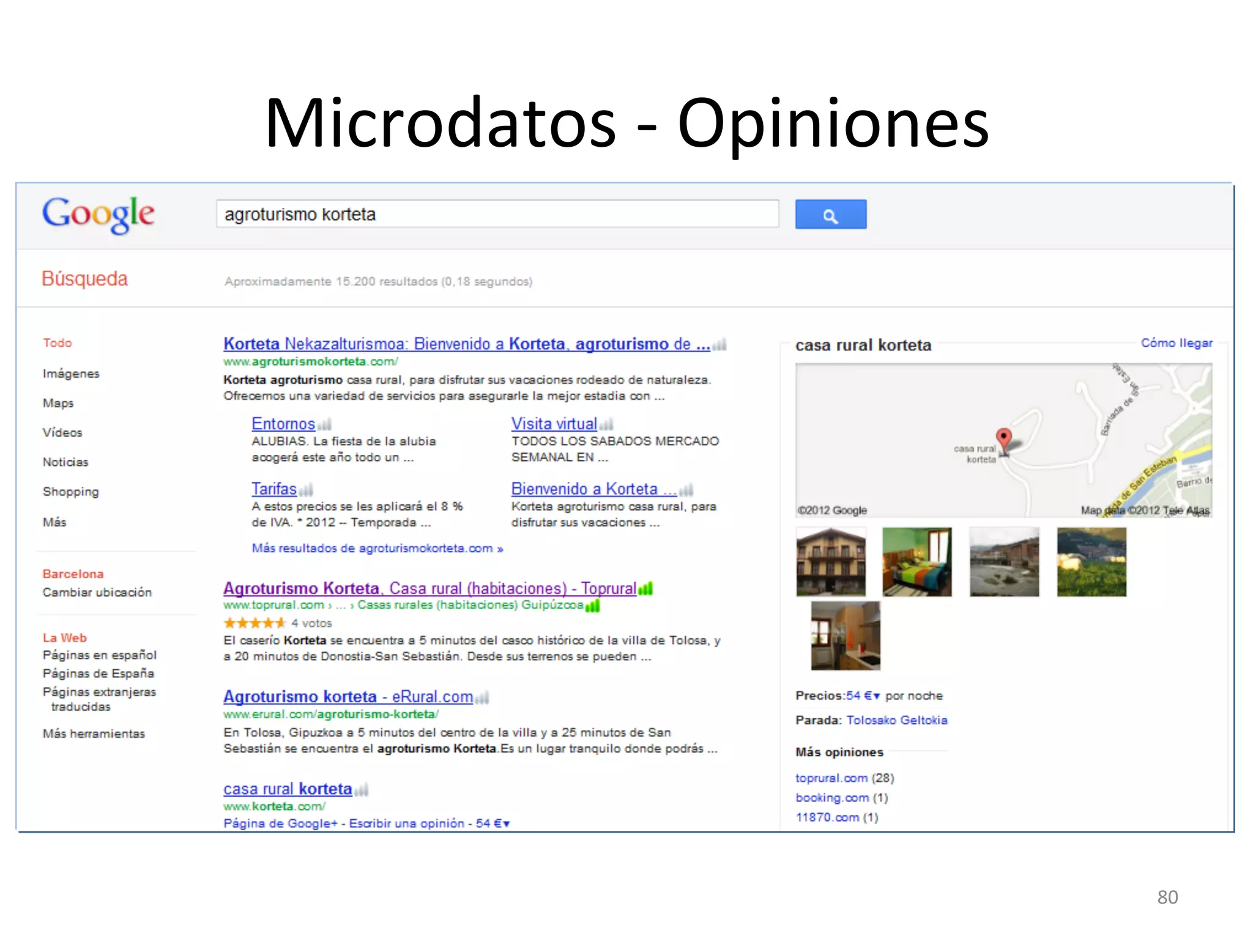This screenshot has height=939, width=1253.
Task: Open Agroturismo Korteta Toprural result
Action: click(x=430, y=588)
